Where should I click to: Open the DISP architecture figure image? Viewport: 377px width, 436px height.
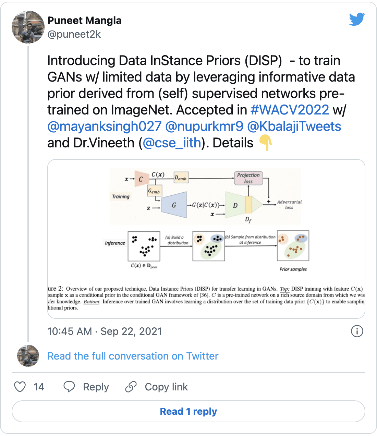pyautogui.click(x=206, y=239)
